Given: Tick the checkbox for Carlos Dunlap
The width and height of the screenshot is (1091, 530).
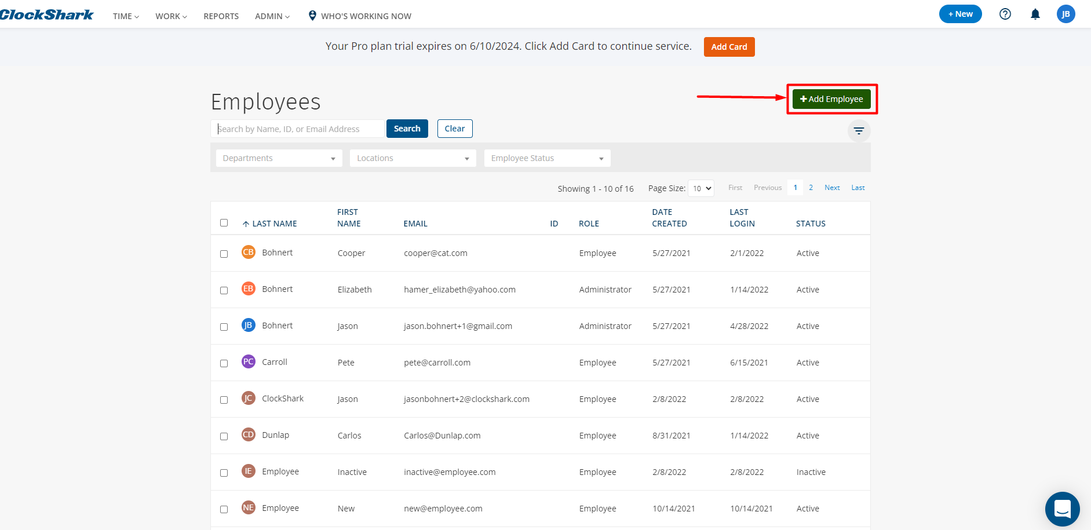Looking at the screenshot, I should [224, 436].
